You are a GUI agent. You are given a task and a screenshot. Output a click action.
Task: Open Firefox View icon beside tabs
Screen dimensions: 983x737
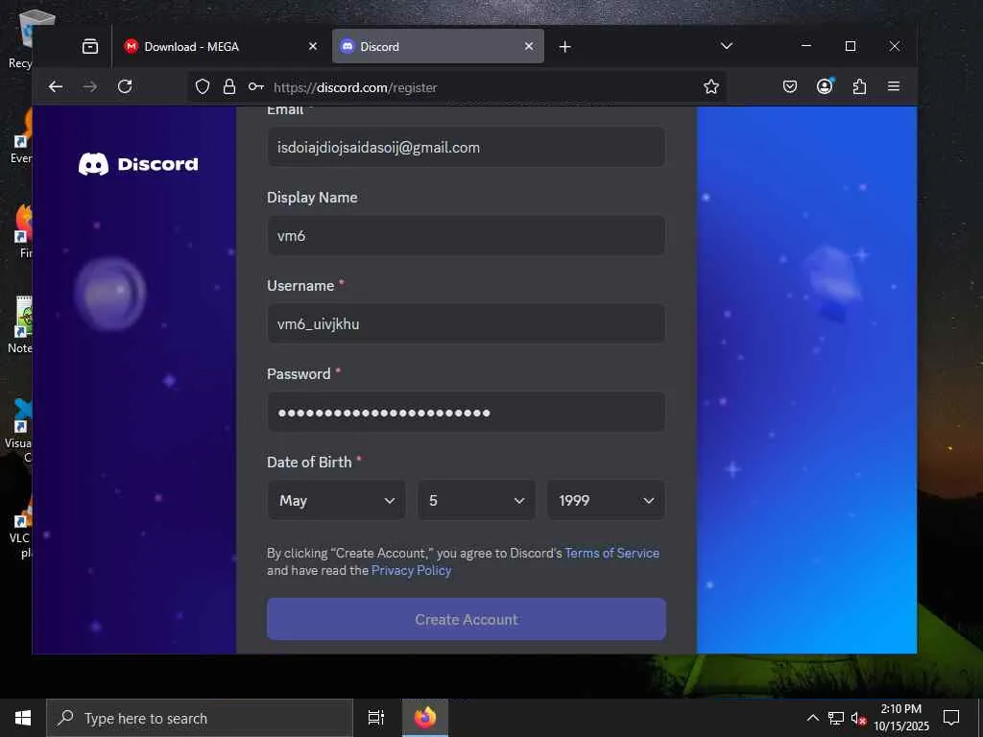click(90, 46)
